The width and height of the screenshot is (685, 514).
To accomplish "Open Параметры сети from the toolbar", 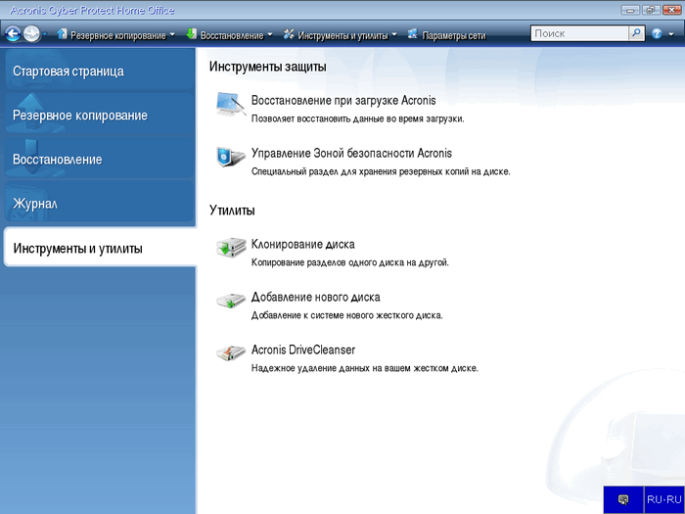I will click(x=453, y=35).
